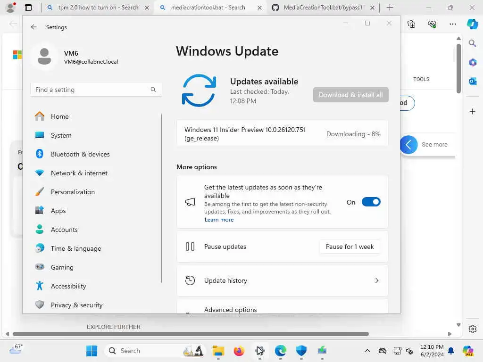483x362 pixels.
Task: Open File Explorer from taskbar
Action: [218, 351]
